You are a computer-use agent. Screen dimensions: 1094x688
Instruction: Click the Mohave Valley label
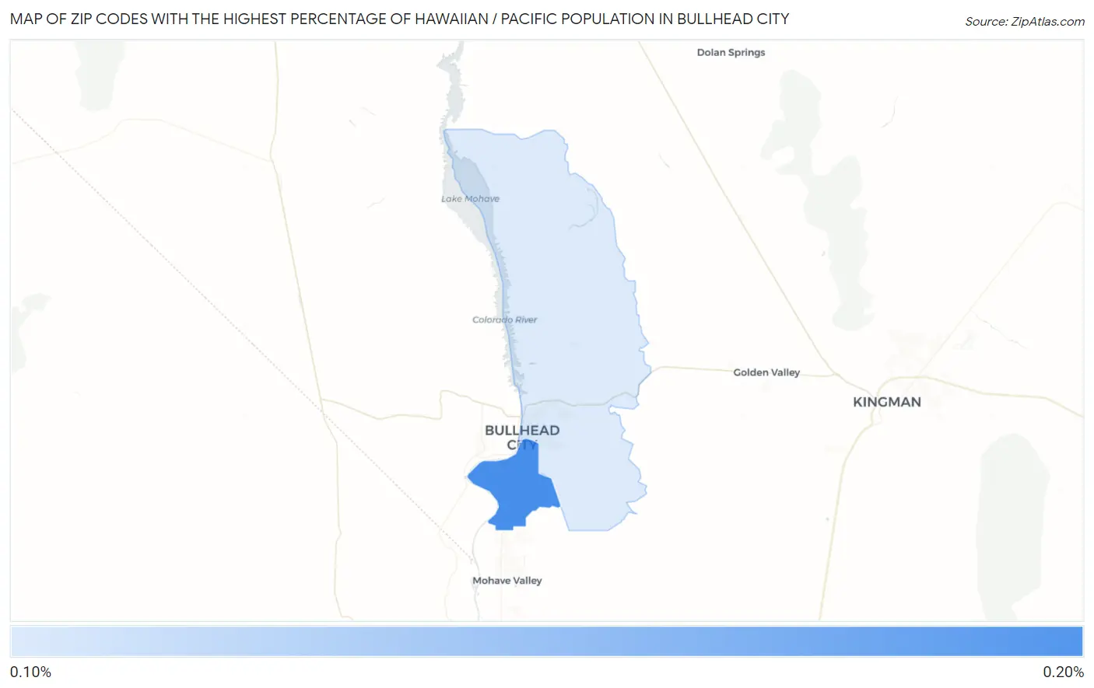(x=507, y=581)
